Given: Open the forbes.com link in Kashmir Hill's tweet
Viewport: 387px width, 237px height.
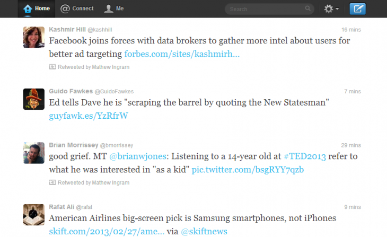Looking at the screenshot, I should [x=182, y=54].
